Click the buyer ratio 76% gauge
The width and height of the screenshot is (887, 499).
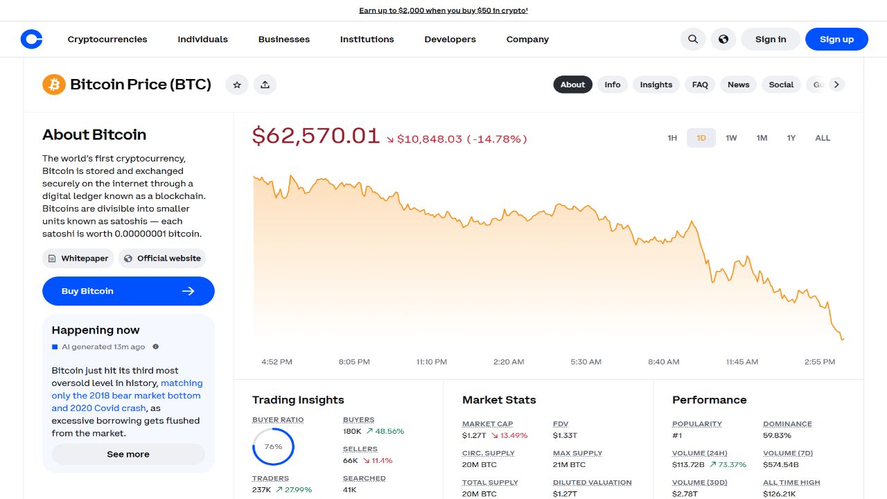pos(273,446)
